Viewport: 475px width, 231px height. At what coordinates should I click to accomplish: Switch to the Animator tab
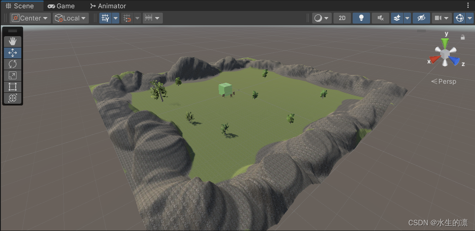click(108, 6)
